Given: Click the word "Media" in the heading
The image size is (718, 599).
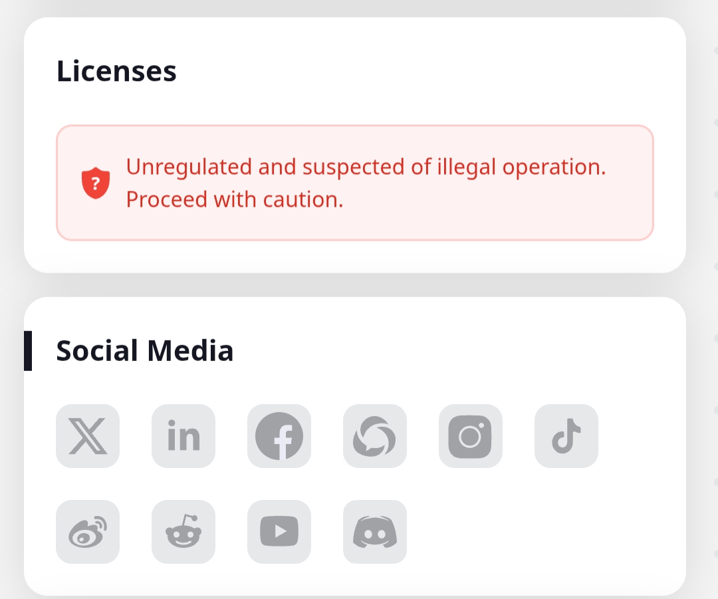Looking at the screenshot, I should (190, 350).
